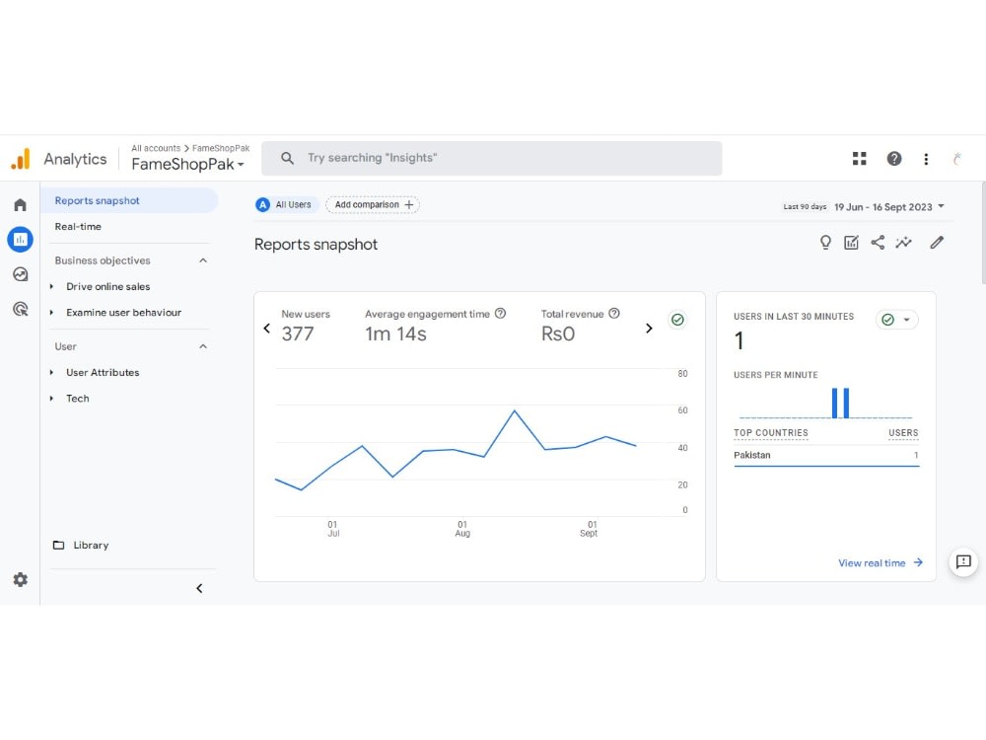This screenshot has width=986, height=740.
Task: Open the three-dot more options menu
Action: [x=926, y=159]
